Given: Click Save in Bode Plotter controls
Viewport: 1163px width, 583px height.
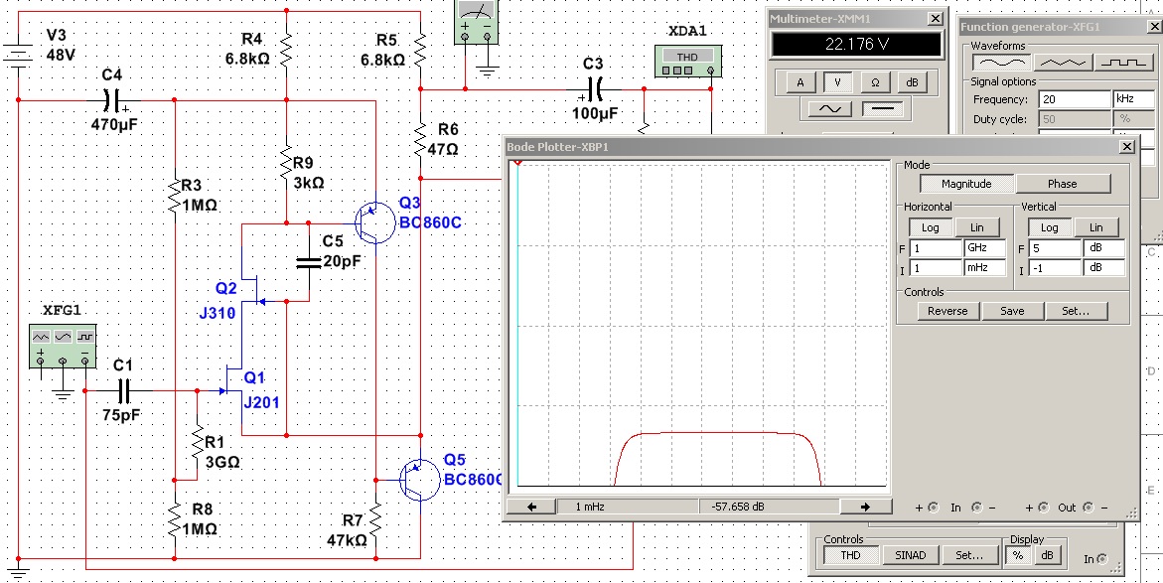Looking at the screenshot, I should [x=1012, y=311].
